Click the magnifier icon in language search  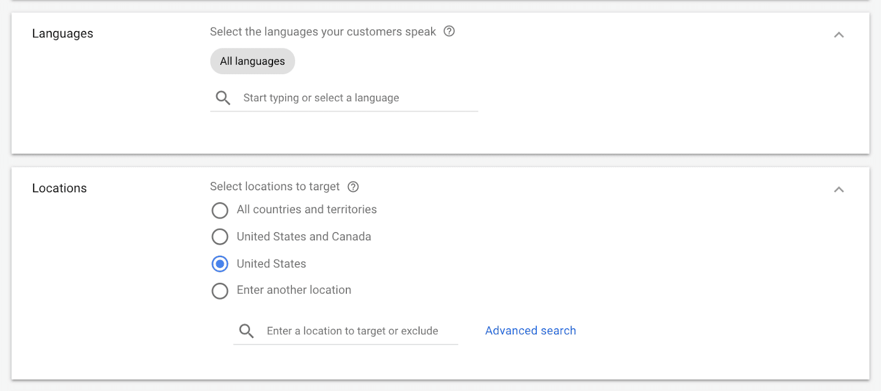tap(223, 98)
